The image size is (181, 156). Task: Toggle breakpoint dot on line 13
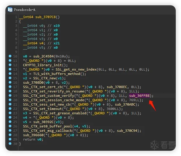pos(10,69)
